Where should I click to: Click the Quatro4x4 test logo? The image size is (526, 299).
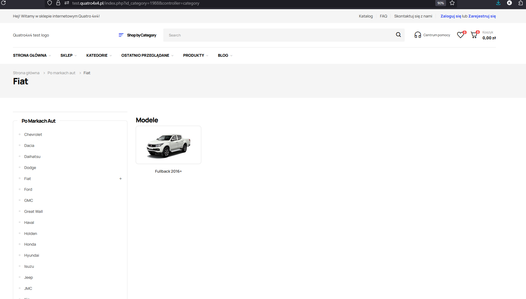(31, 35)
